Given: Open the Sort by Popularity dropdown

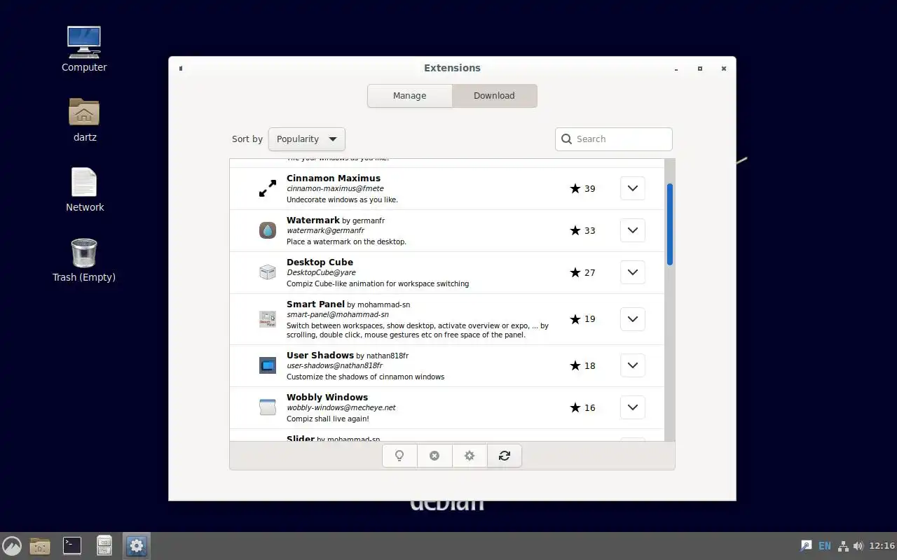Looking at the screenshot, I should point(307,139).
